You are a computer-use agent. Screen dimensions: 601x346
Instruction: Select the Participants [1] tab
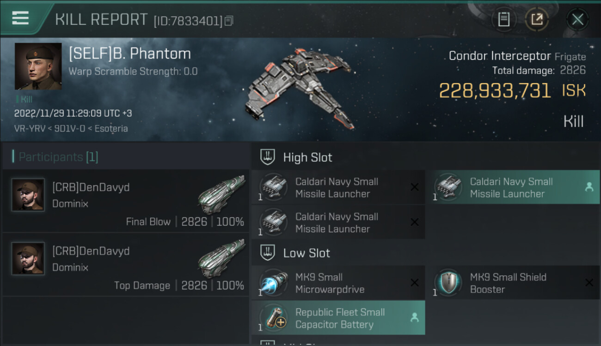pyautogui.click(x=55, y=157)
